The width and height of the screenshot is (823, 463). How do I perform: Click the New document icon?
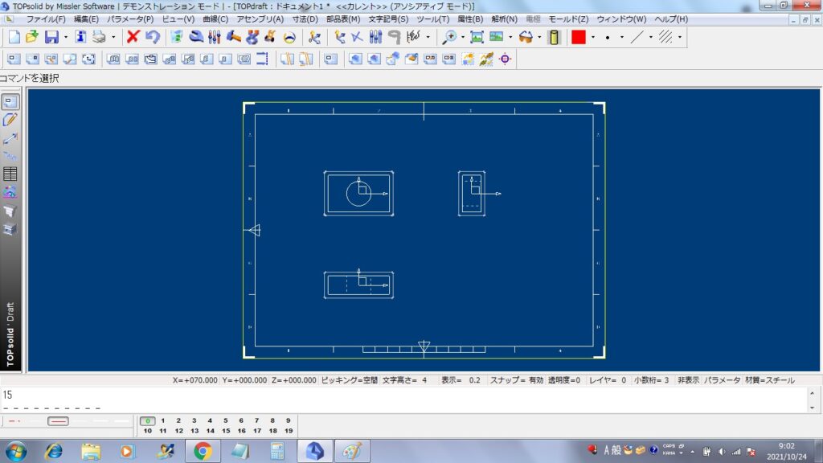[x=14, y=37]
